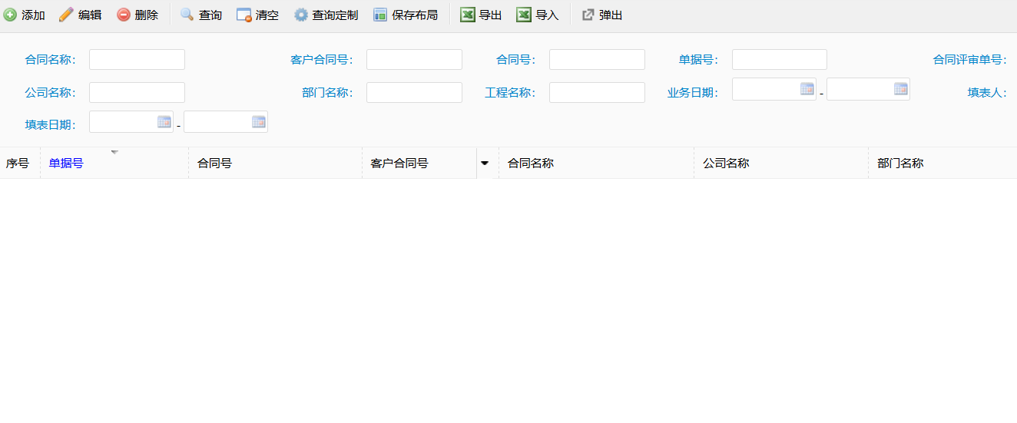Click the sort arrow above 单据号 column
The width and height of the screenshot is (1017, 423).
point(114,152)
